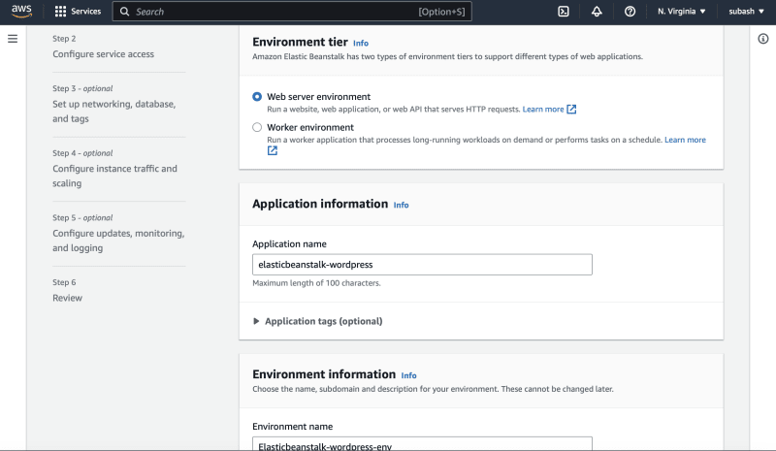
Task: Go to Step 2 Configure service access
Action: tap(103, 54)
